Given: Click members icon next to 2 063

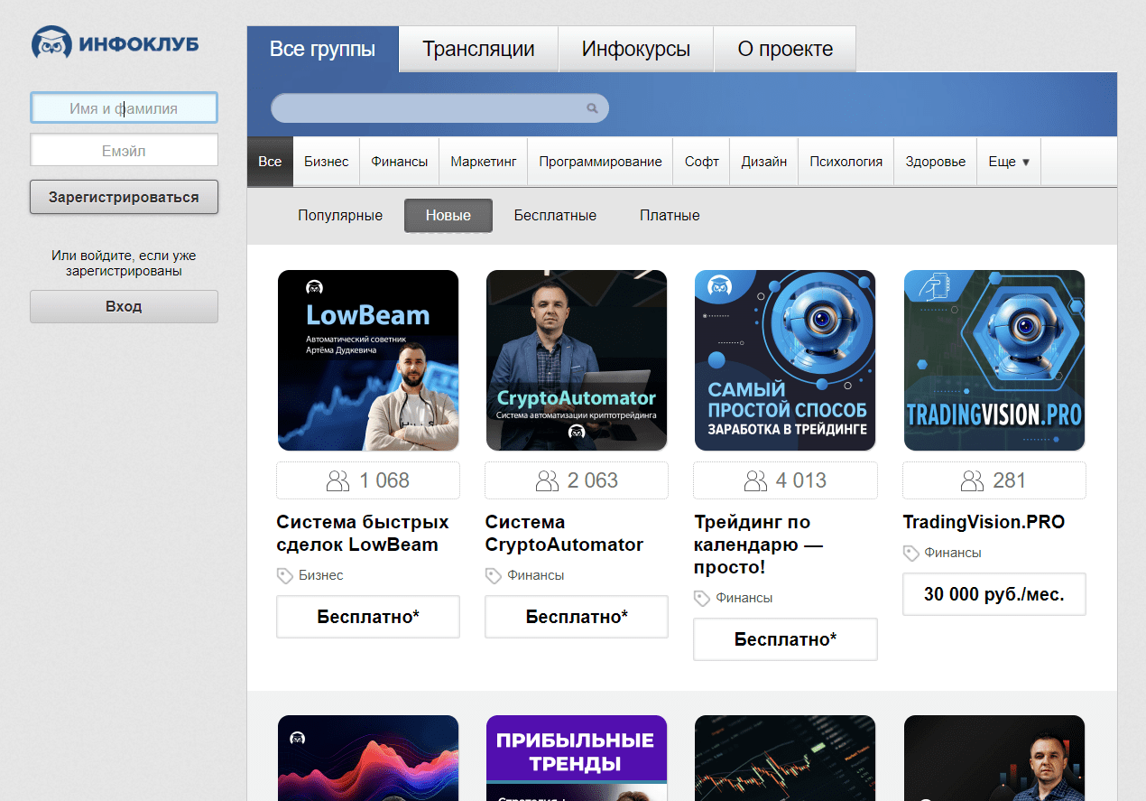Looking at the screenshot, I should [547, 480].
